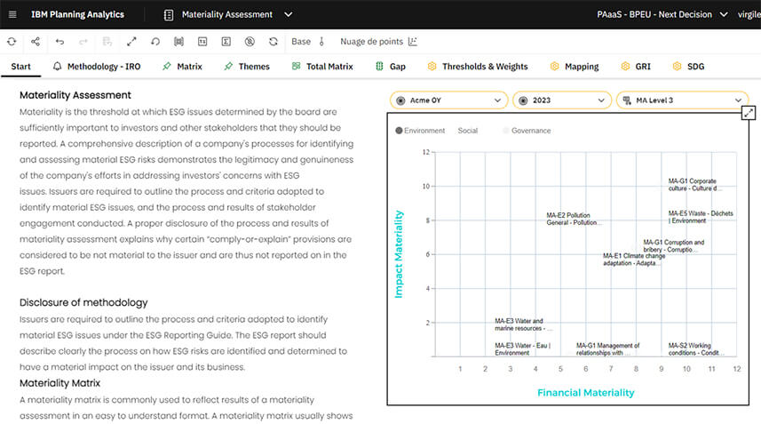Maximize the materiality chart widget
This screenshot has height=424, width=761.
coord(748,113)
